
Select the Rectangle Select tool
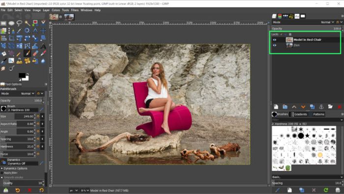[x=3, y=23]
